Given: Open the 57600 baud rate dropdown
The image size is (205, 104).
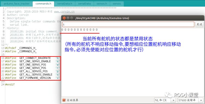Looking at the screenshot, I should click(x=190, y=100).
